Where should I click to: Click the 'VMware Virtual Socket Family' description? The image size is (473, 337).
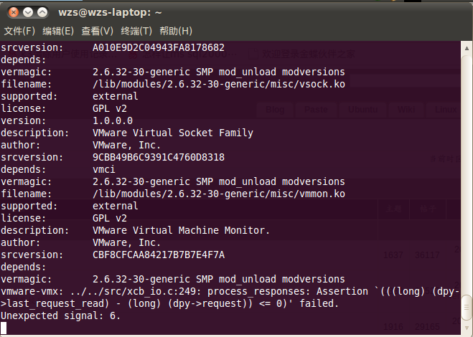pos(173,133)
